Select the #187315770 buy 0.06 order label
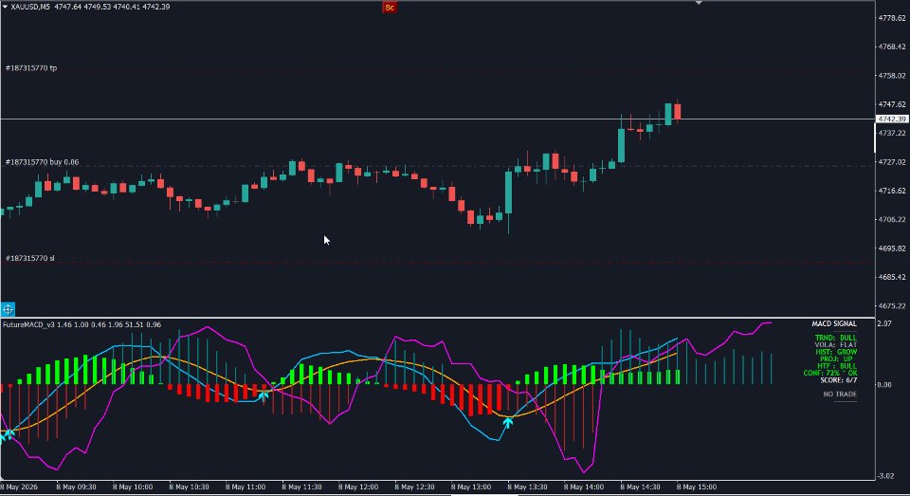The width and height of the screenshot is (910, 496). click(x=42, y=162)
